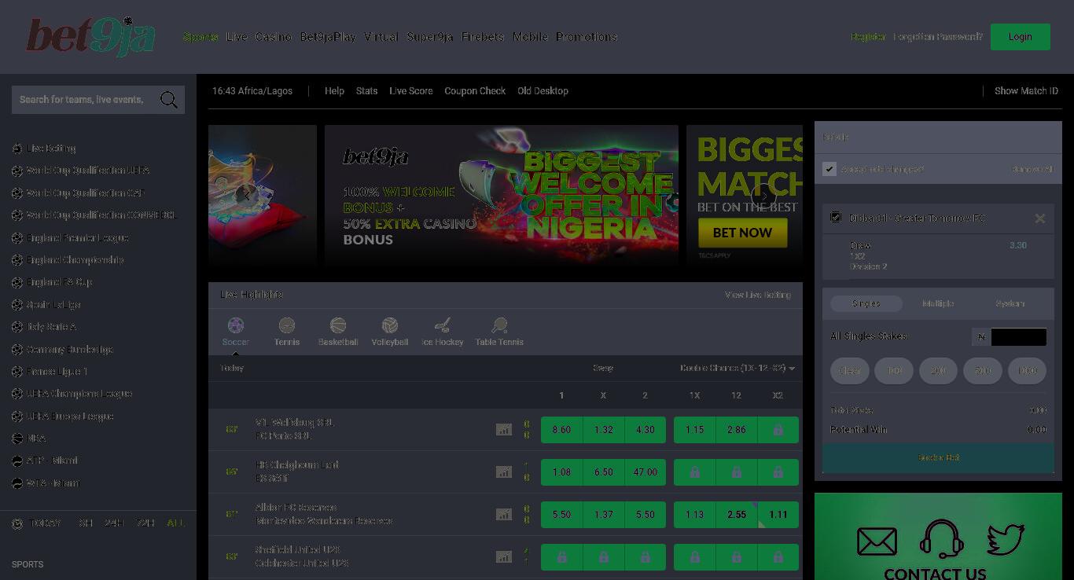Click 47.00 away win odds
This screenshot has height=580, width=1074.
tap(646, 472)
